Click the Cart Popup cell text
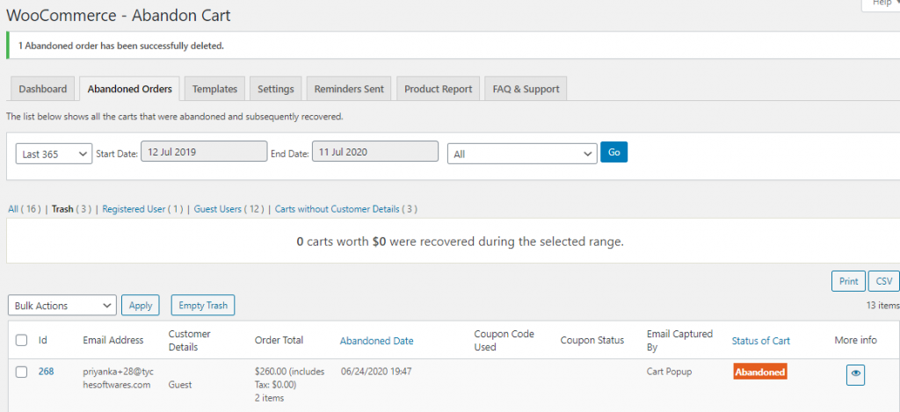Image resolution: width=900 pixels, height=412 pixels. pos(669,372)
